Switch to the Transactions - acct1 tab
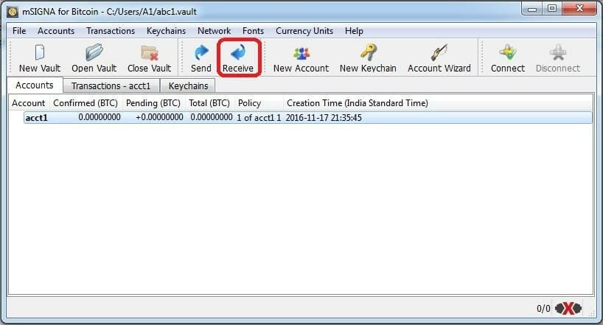 point(111,85)
